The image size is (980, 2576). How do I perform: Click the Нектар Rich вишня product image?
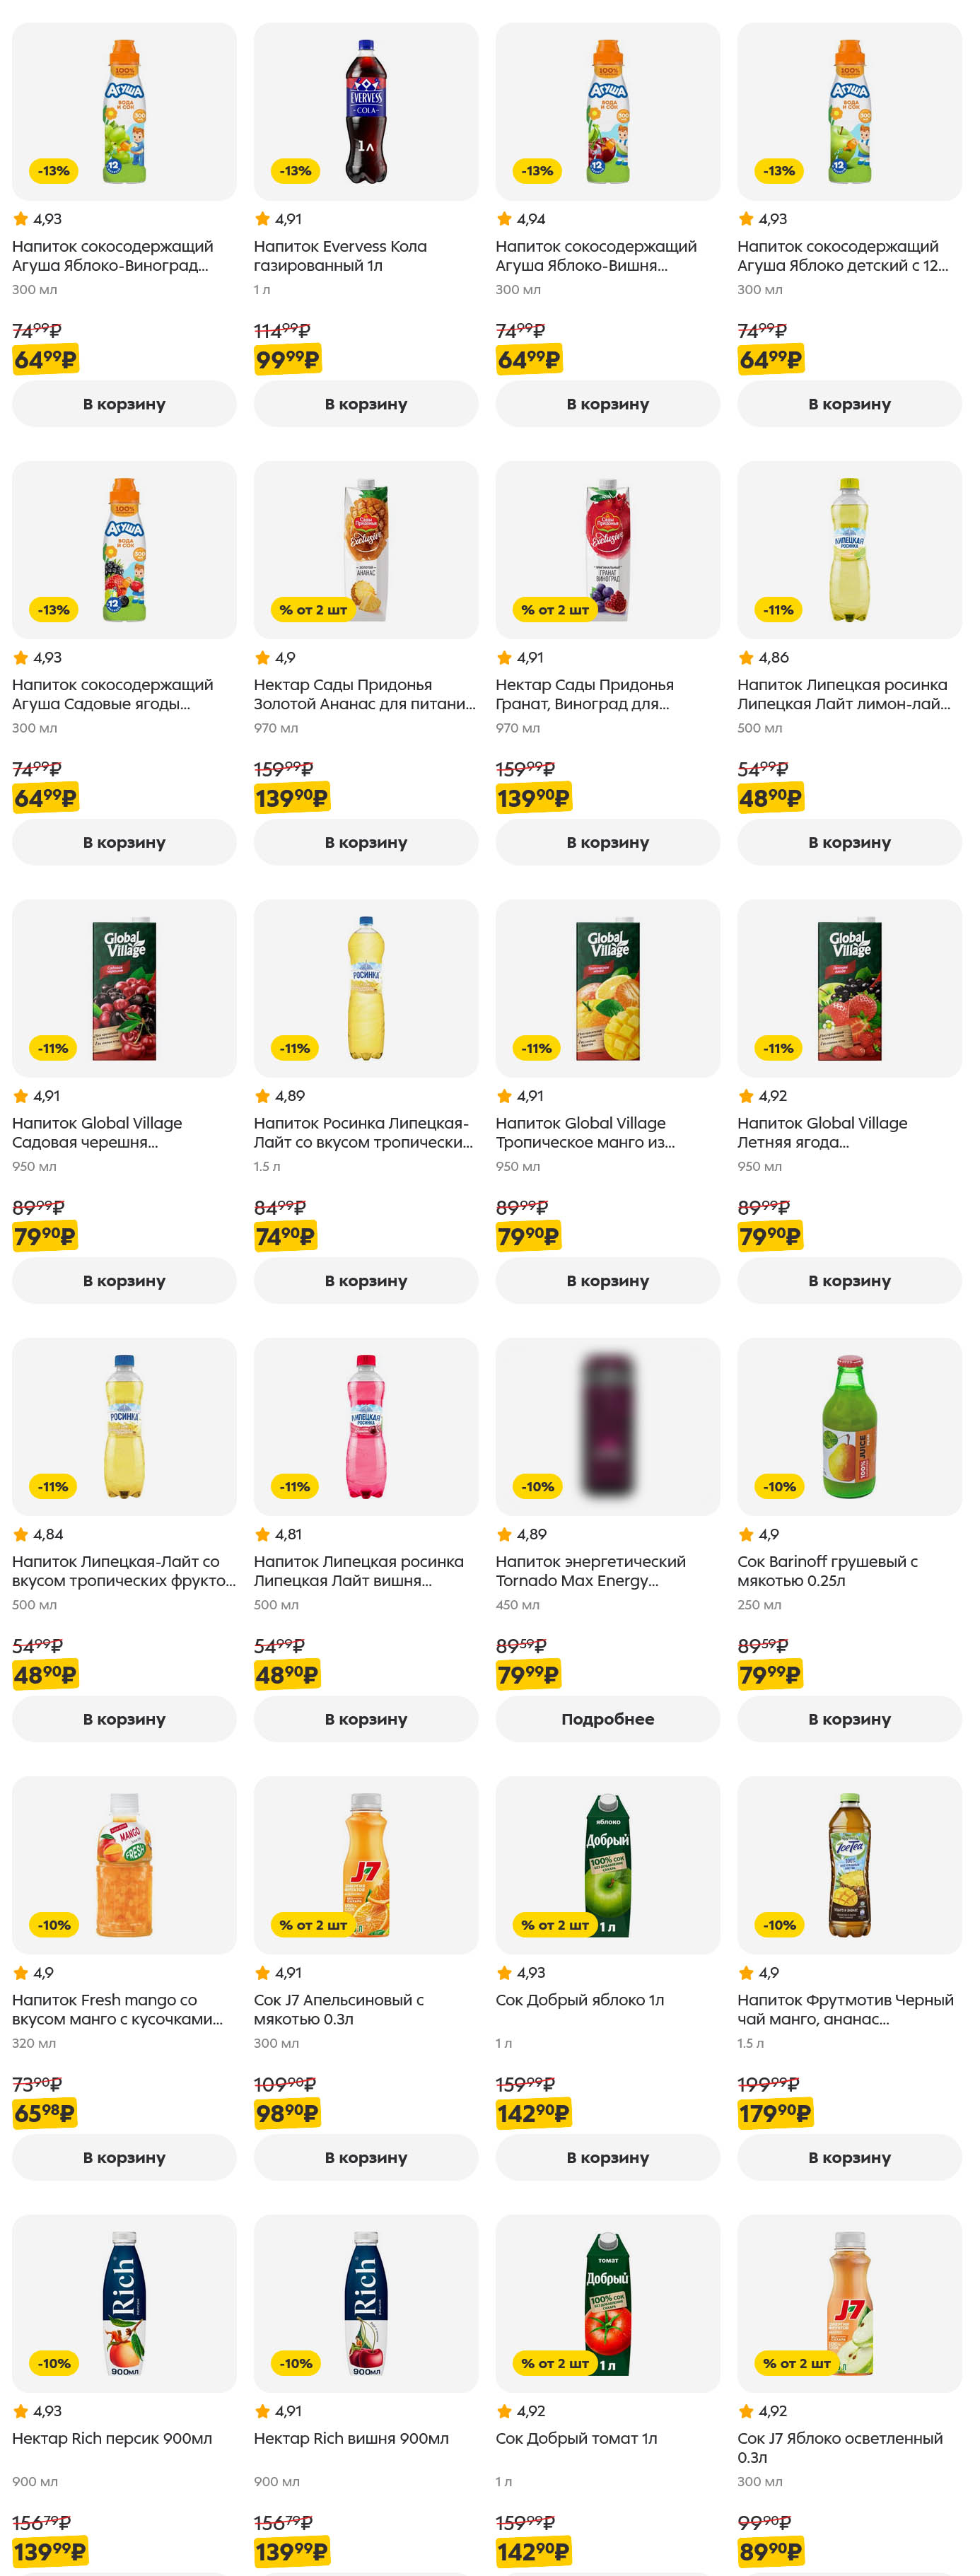click(x=366, y=2303)
